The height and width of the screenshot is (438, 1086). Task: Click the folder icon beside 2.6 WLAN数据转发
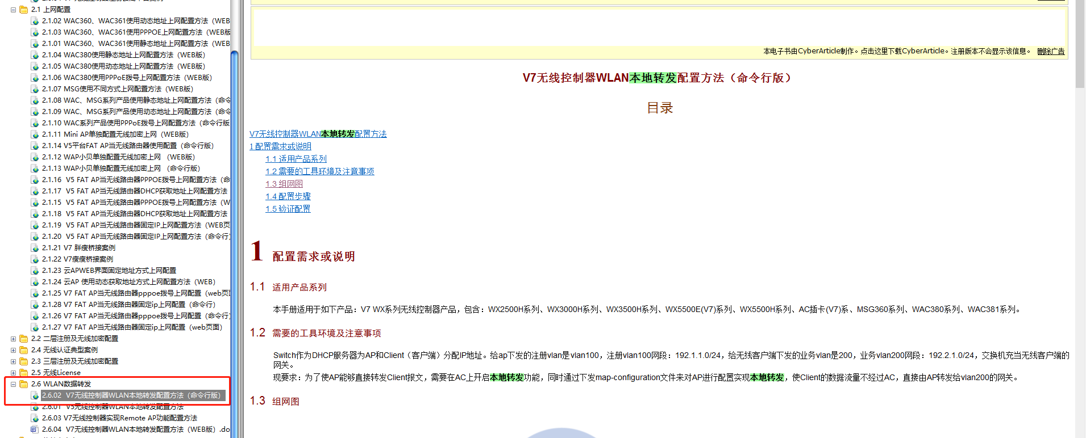coord(23,384)
